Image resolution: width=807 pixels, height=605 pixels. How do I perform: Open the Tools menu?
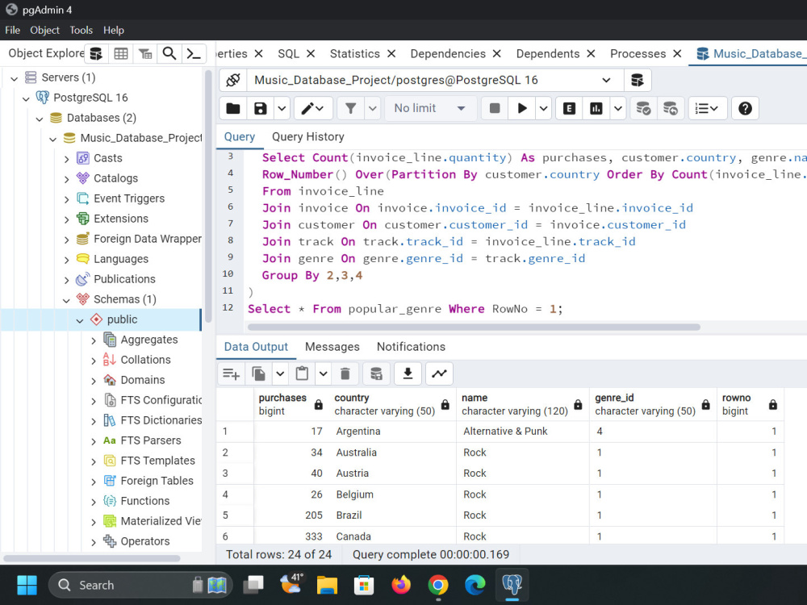pyautogui.click(x=81, y=30)
